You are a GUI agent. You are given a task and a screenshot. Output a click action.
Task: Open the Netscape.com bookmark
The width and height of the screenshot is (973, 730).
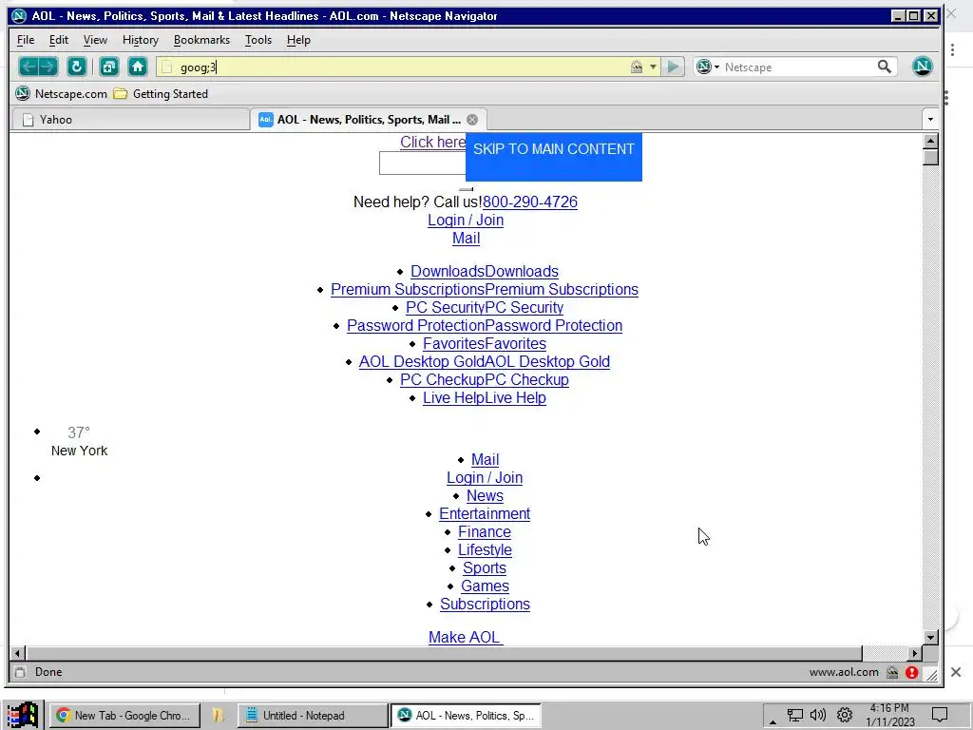coord(62,94)
